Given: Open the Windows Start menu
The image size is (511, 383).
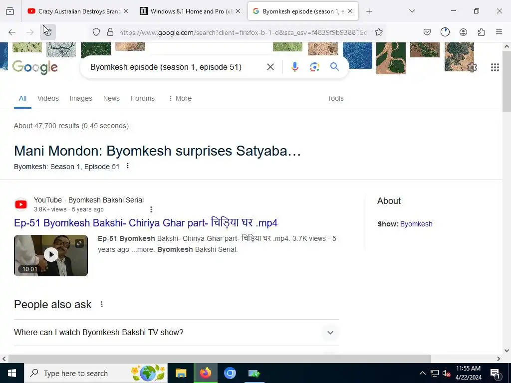Looking at the screenshot, I should (12, 373).
